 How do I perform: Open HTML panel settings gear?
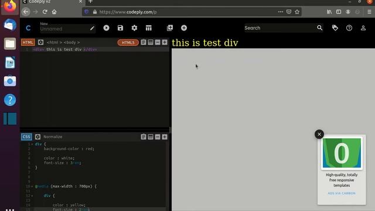40,42
